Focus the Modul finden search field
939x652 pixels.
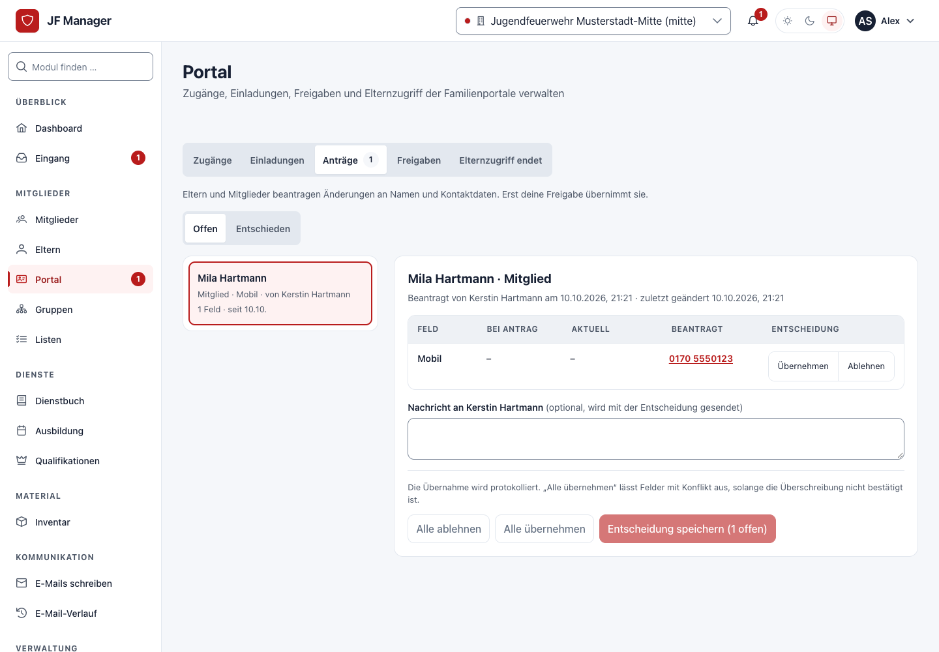click(x=80, y=67)
